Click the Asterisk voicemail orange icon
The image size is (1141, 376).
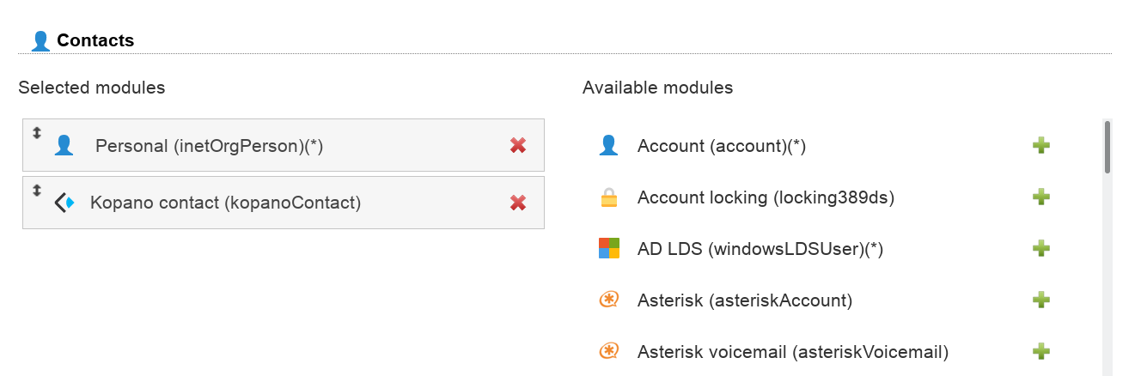pos(608,351)
